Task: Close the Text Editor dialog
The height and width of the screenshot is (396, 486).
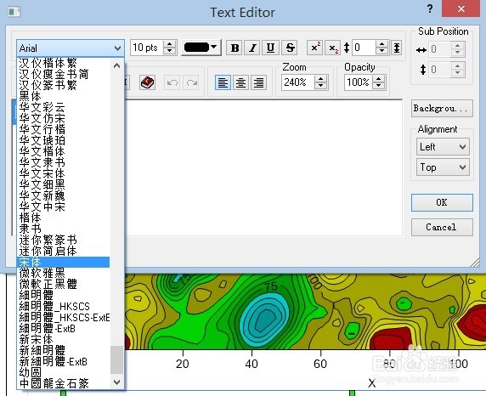Action: (461, 8)
